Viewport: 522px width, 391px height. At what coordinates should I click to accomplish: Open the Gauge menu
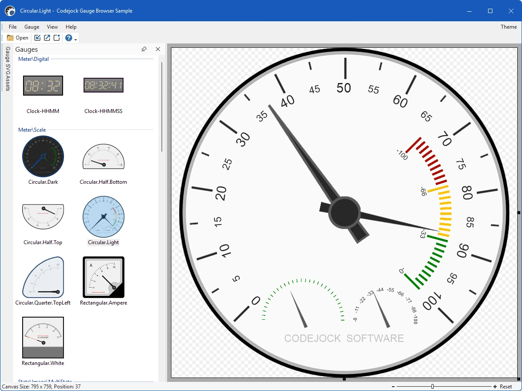pyautogui.click(x=32, y=27)
